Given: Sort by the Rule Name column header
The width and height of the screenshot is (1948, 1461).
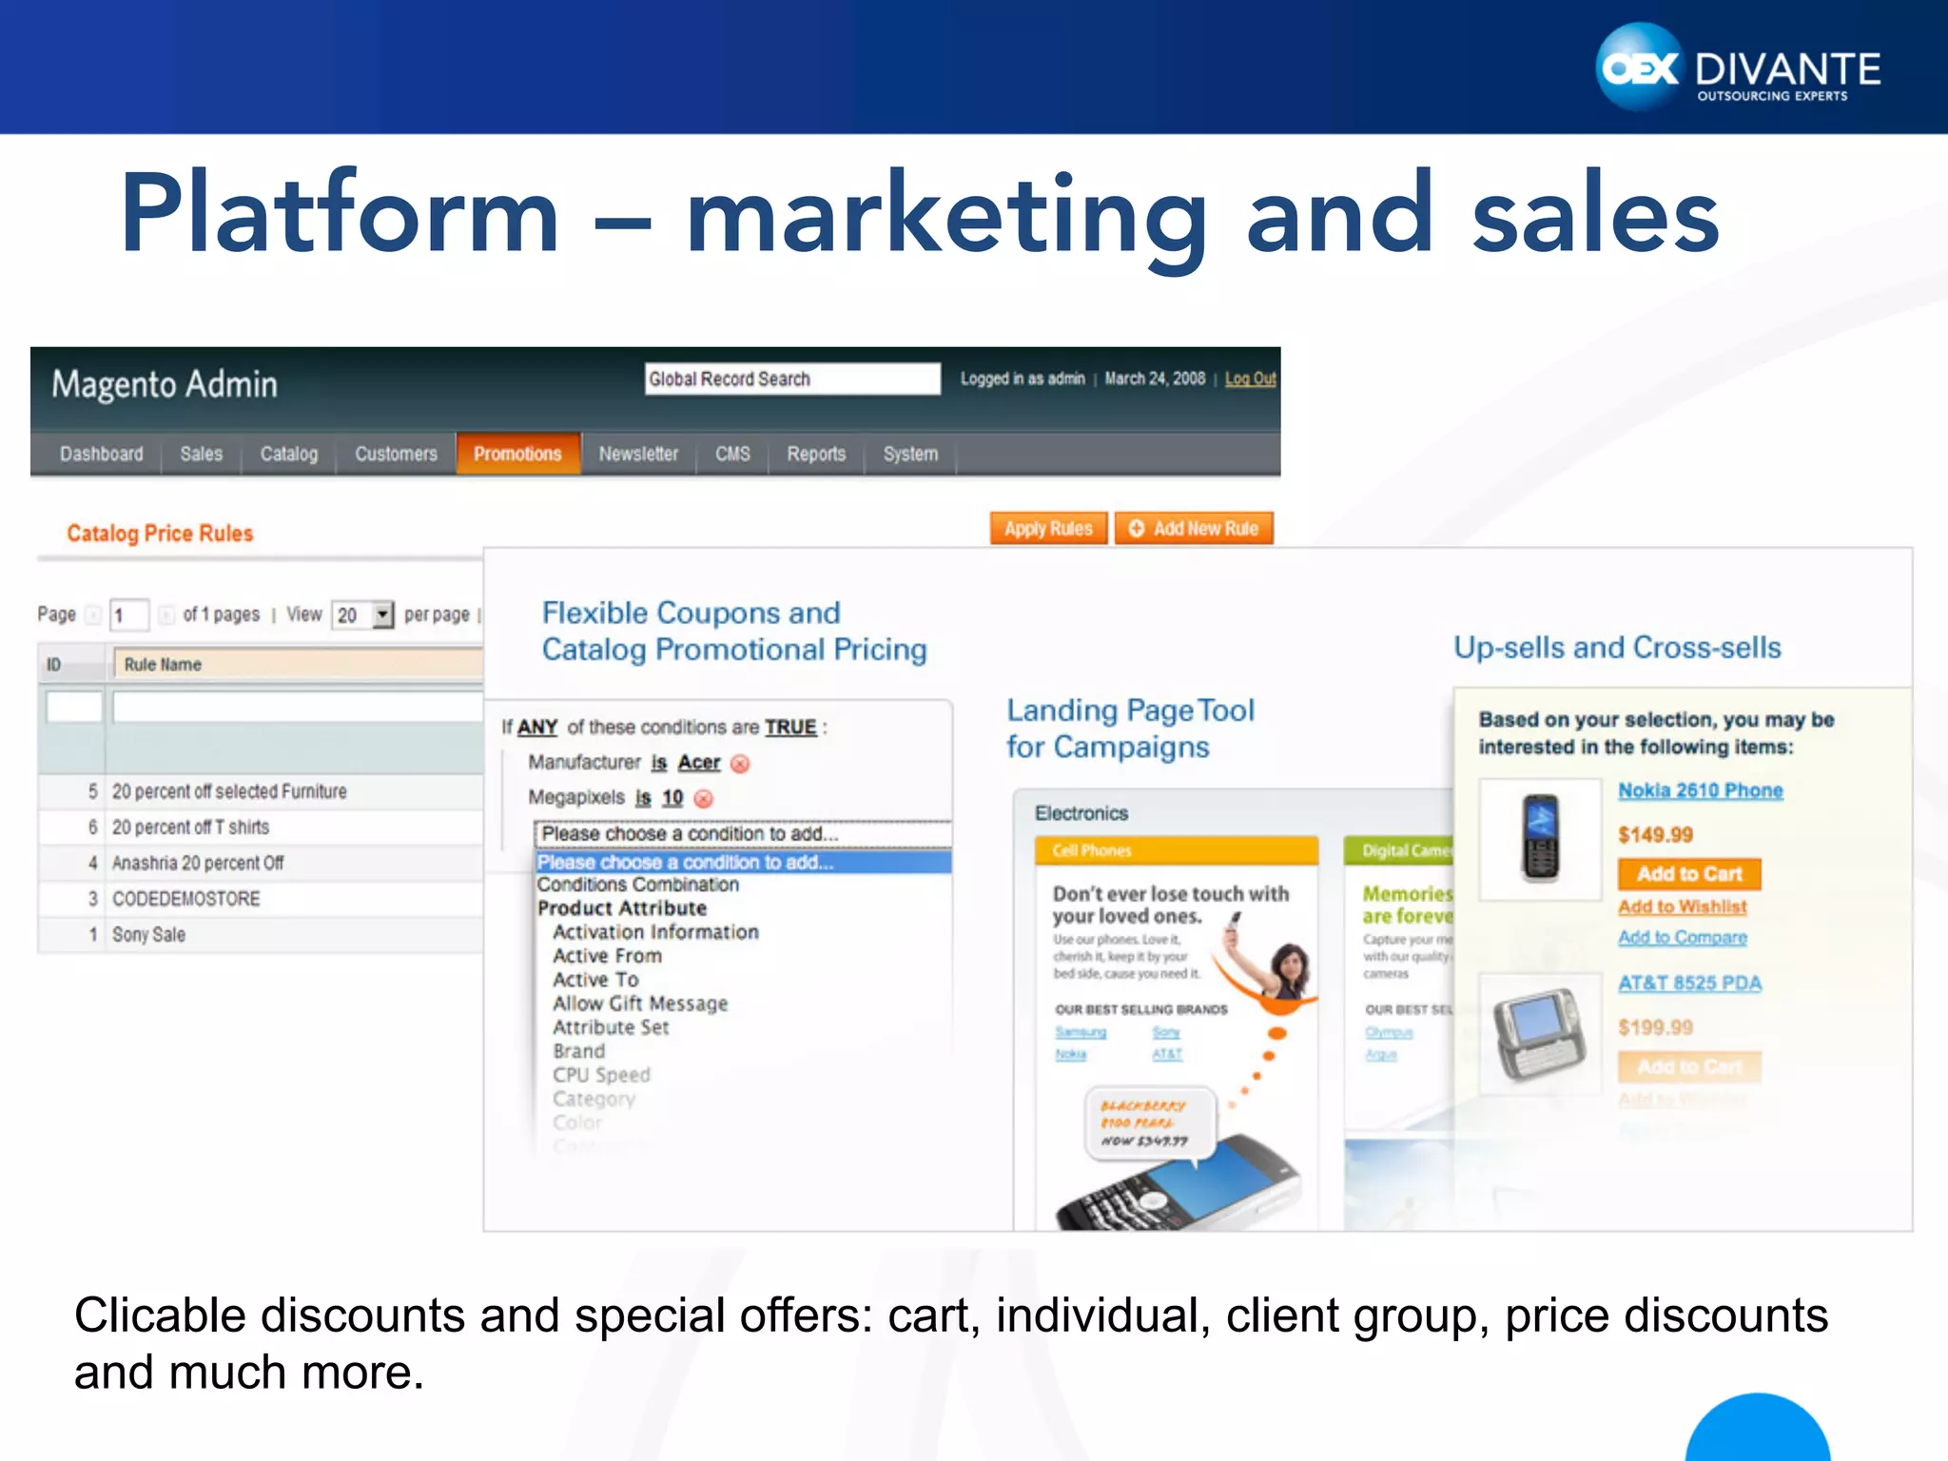Looking at the screenshot, I should tap(298, 664).
